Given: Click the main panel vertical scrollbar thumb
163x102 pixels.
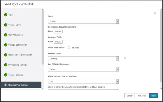Looking at the screenshot, I should [x=161, y=46].
